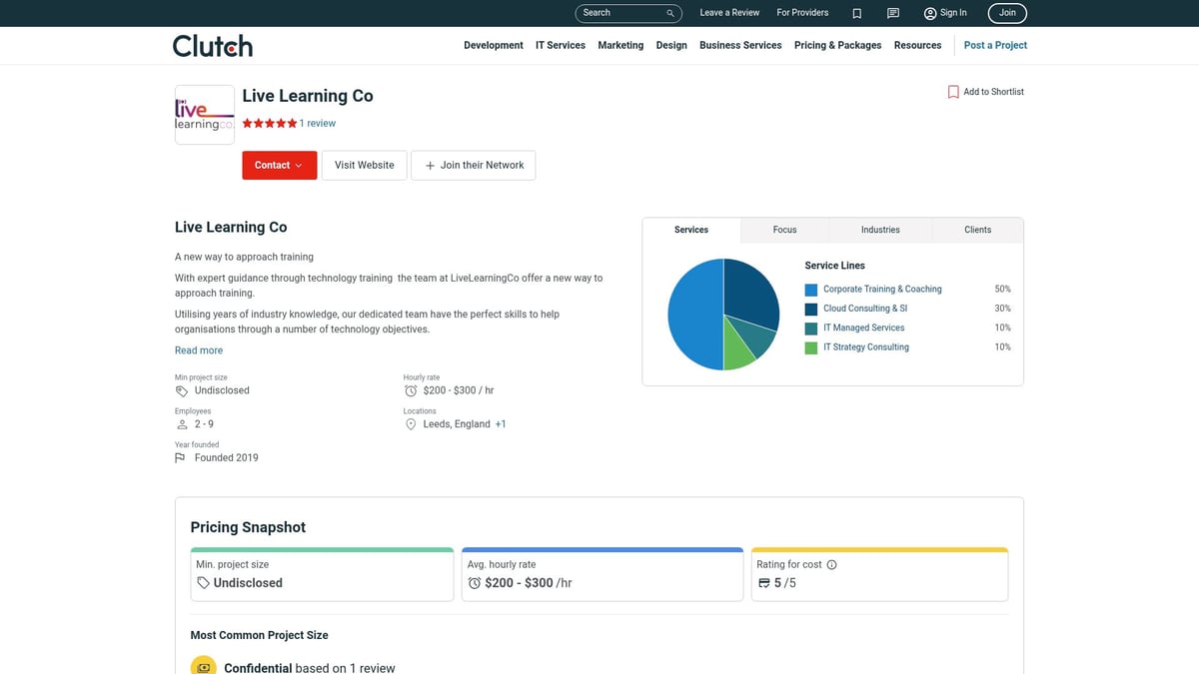1199x674 pixels.
Task: Switch to the Clients tab
Action: (977, 230)
